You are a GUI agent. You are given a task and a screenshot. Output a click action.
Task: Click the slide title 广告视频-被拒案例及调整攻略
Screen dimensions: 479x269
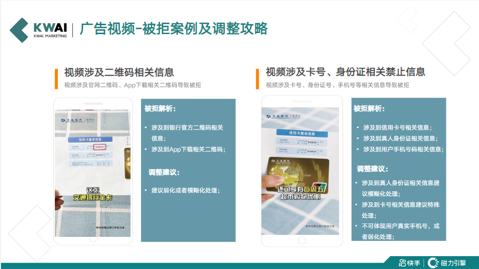pyautogui.click(x=173, y=29)
